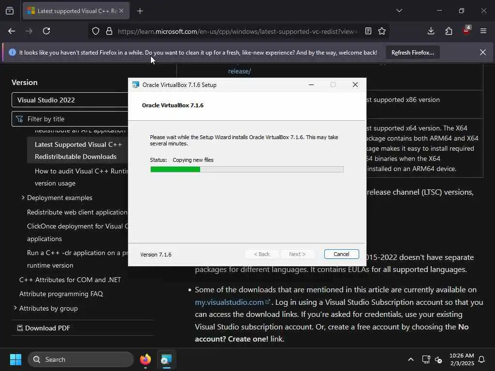Open a new tab with the plus icon
Screen dimensions: 495x371
click(x=140, y=11)
